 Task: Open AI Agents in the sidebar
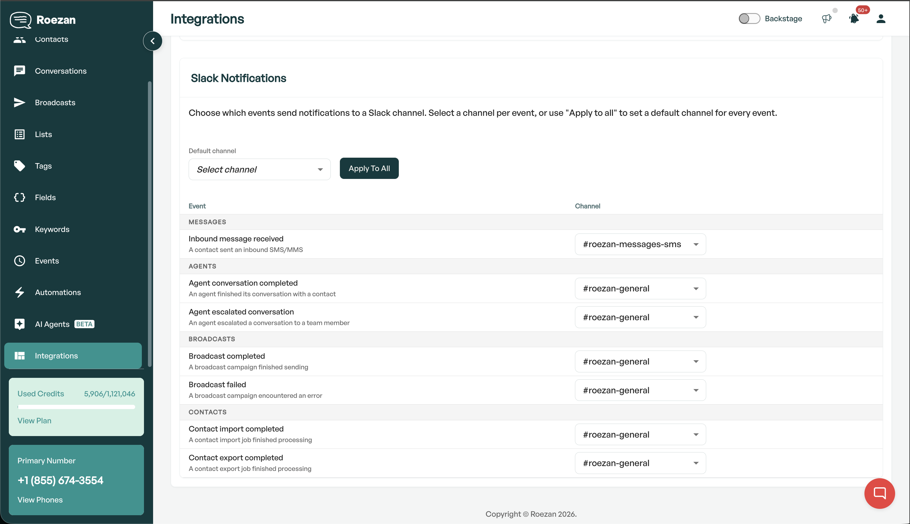click(x=52, y=324)
